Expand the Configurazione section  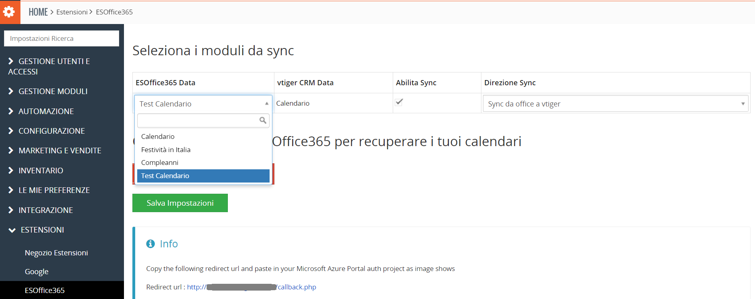click(x=47, y=131)
